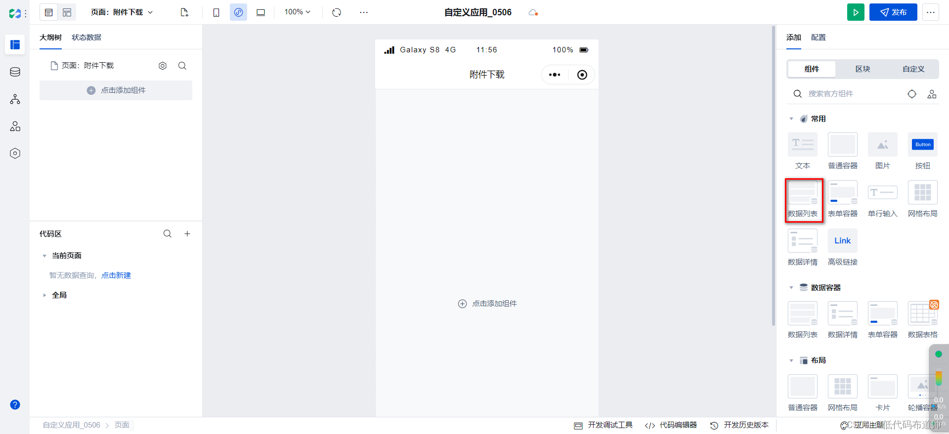Viewport: 949px width, 434px height.
Task: Click the cloud save status icon
Action: [533, 12]
